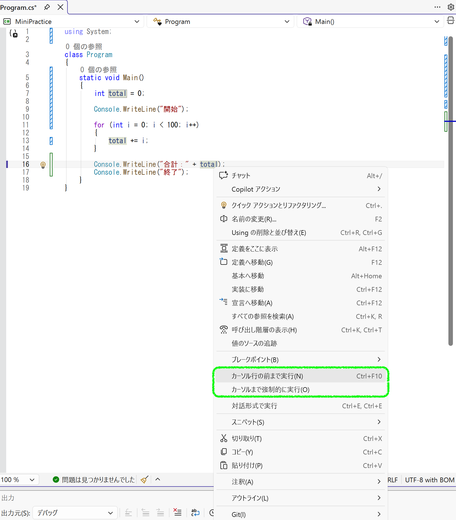Toggle pin on Program.cs tab

pyautogui.click(x=47, y=7)
